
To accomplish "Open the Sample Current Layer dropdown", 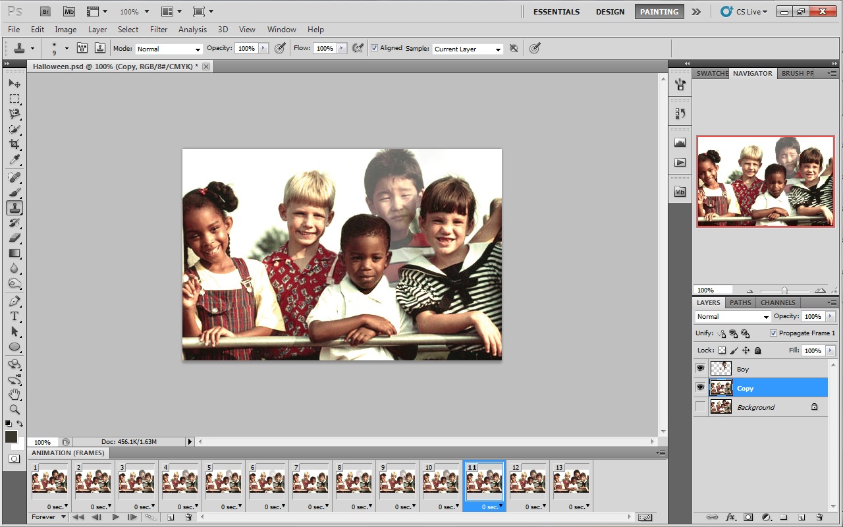I will click(468, 49).
